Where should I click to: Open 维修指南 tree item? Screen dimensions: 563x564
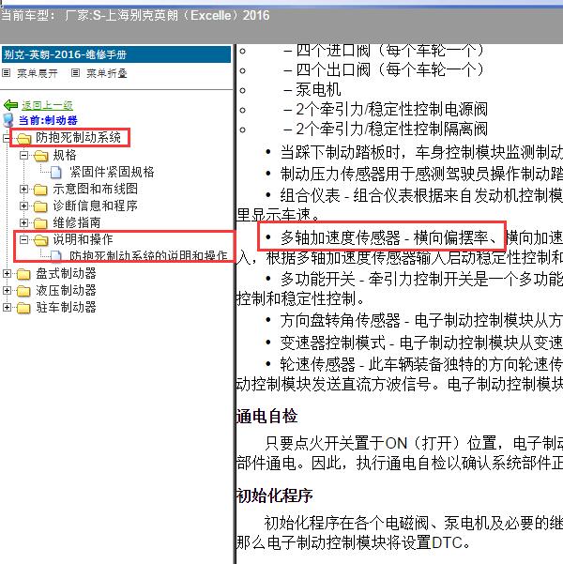click(77, 222)
